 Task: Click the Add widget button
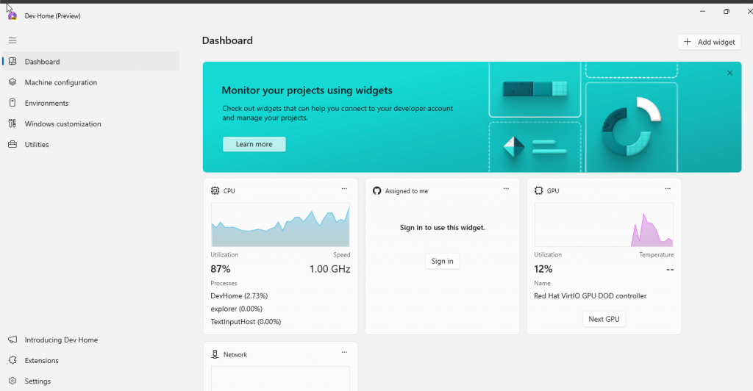coord(710,42)
